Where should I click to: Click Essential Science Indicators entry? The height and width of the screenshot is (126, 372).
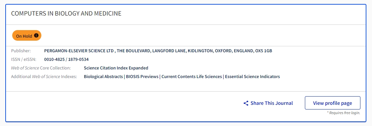click(x=252, y=77)
